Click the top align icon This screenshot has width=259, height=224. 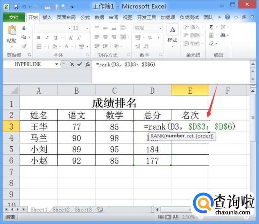coord(97,27)
